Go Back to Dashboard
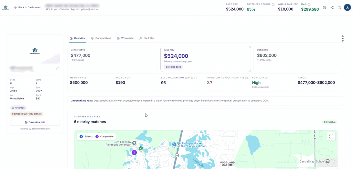The width and height of the screenshot is (353, 169). click(27, 8)
